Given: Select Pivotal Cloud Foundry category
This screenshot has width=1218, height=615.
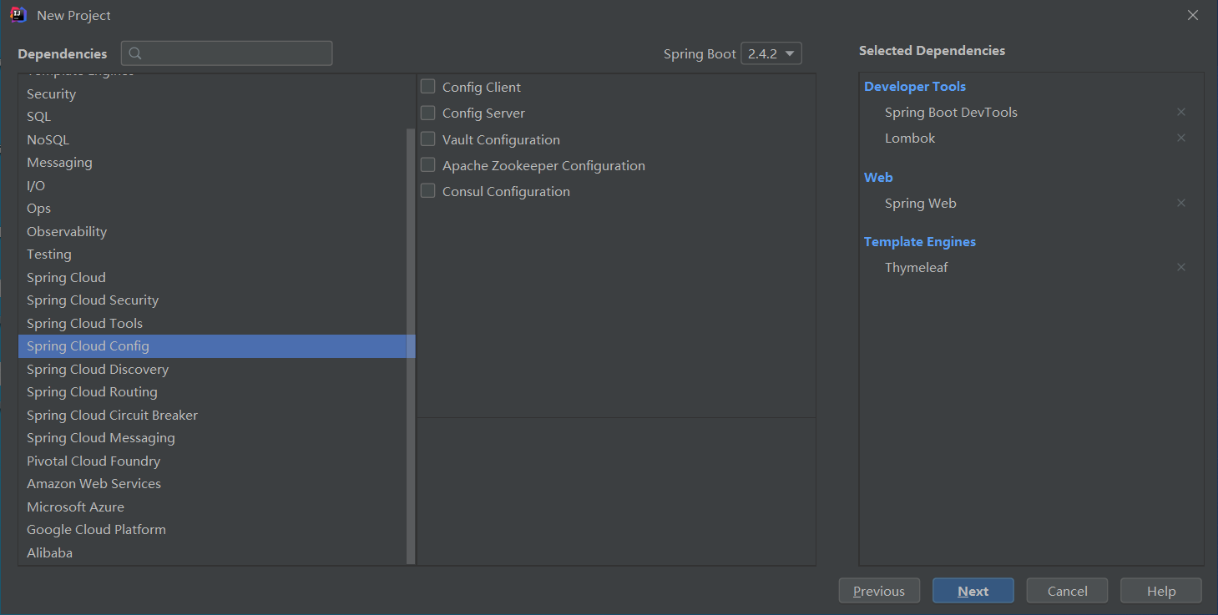Looking at the screenshot, I should coord(212,461).
